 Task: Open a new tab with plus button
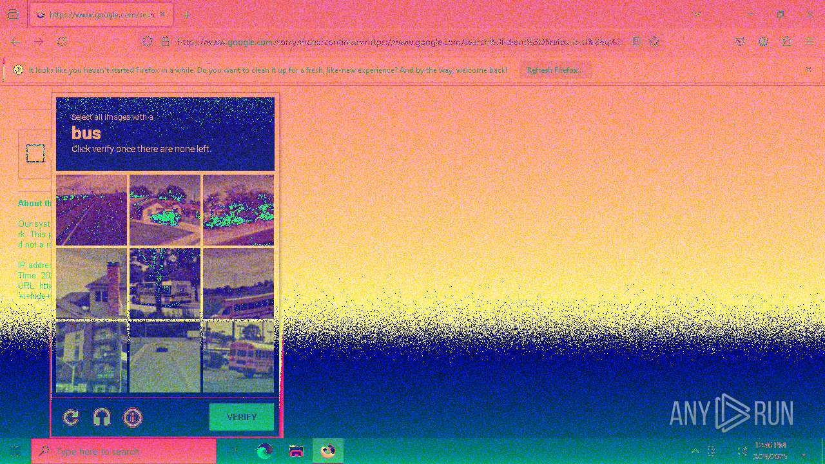(x=186, y=14)
